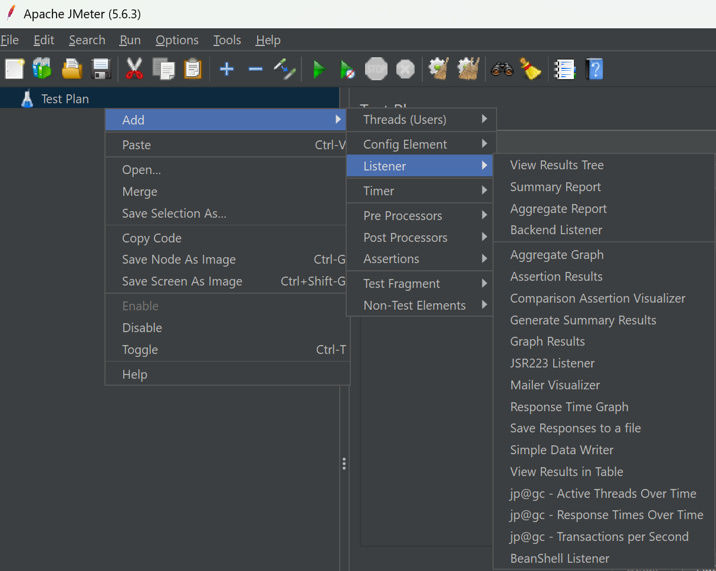Open the Edit menu
The width and height of the screenshot is (716, 571).
coord(44,40)
